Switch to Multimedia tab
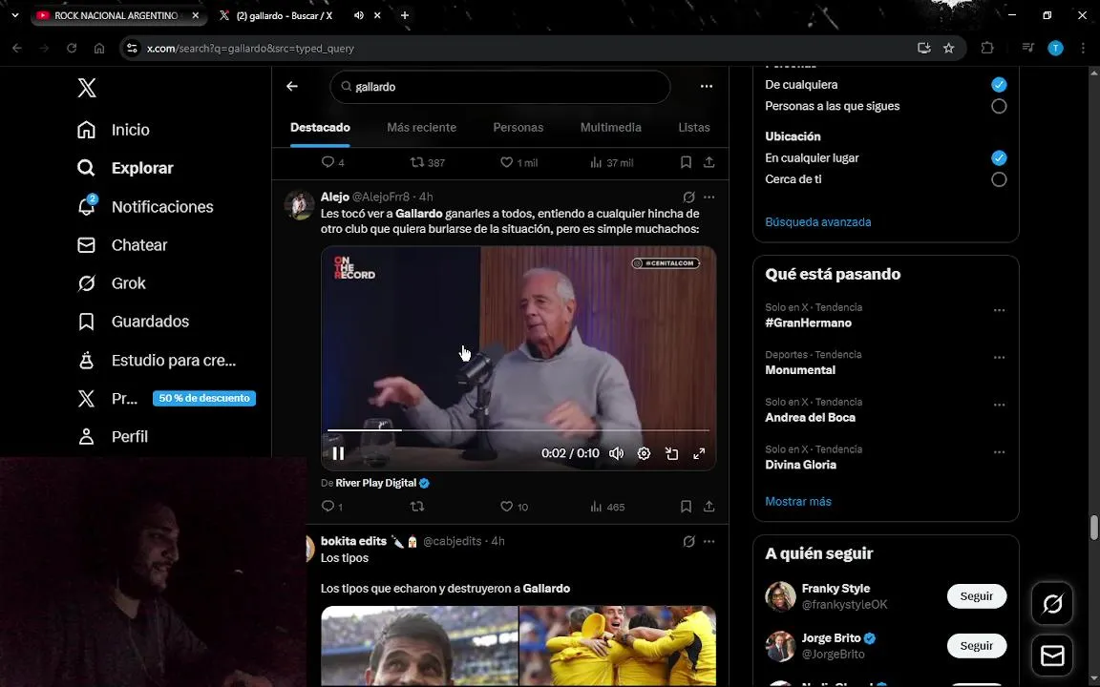The image size is (1100, 687). click(610, 128)
